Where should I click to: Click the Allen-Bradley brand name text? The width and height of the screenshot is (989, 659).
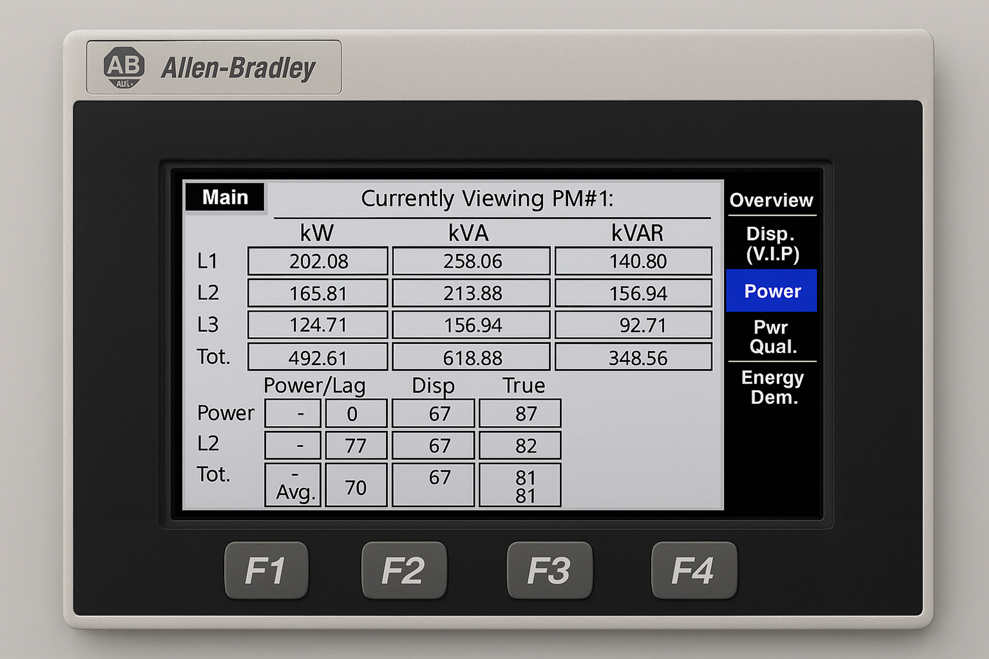pyautogui.click(x=238, y=68)
